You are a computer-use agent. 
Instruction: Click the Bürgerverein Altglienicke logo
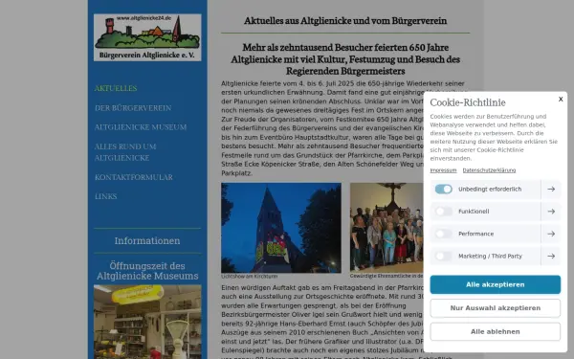[x=147, y=37]
